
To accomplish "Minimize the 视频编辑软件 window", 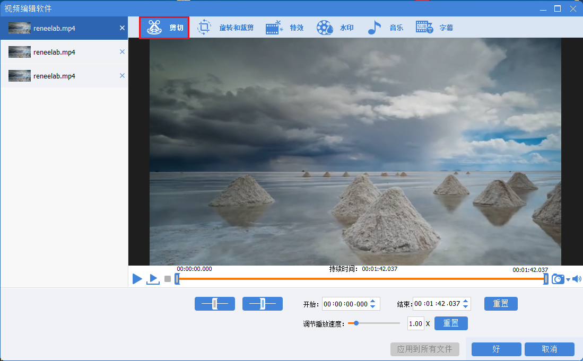I will click(x=543, y=9).
